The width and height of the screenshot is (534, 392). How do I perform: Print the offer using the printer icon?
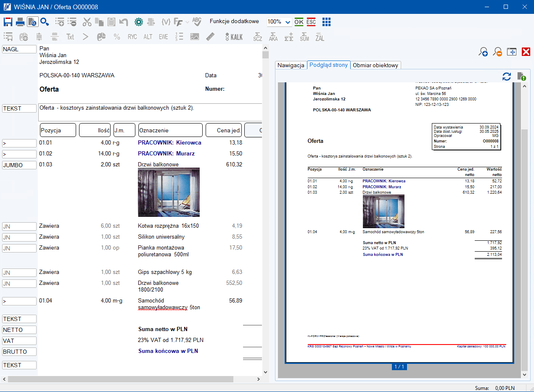point(20,22)
